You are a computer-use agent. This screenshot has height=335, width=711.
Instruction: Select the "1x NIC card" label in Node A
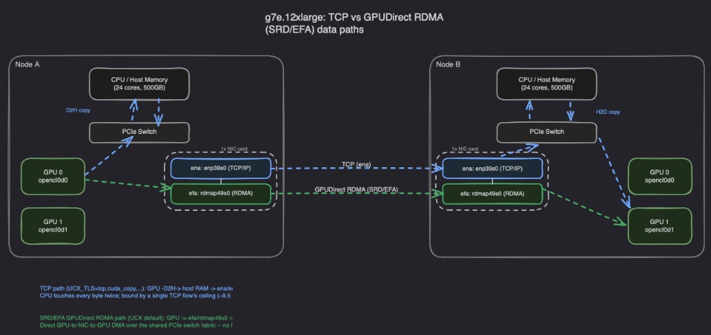(235, 149)
